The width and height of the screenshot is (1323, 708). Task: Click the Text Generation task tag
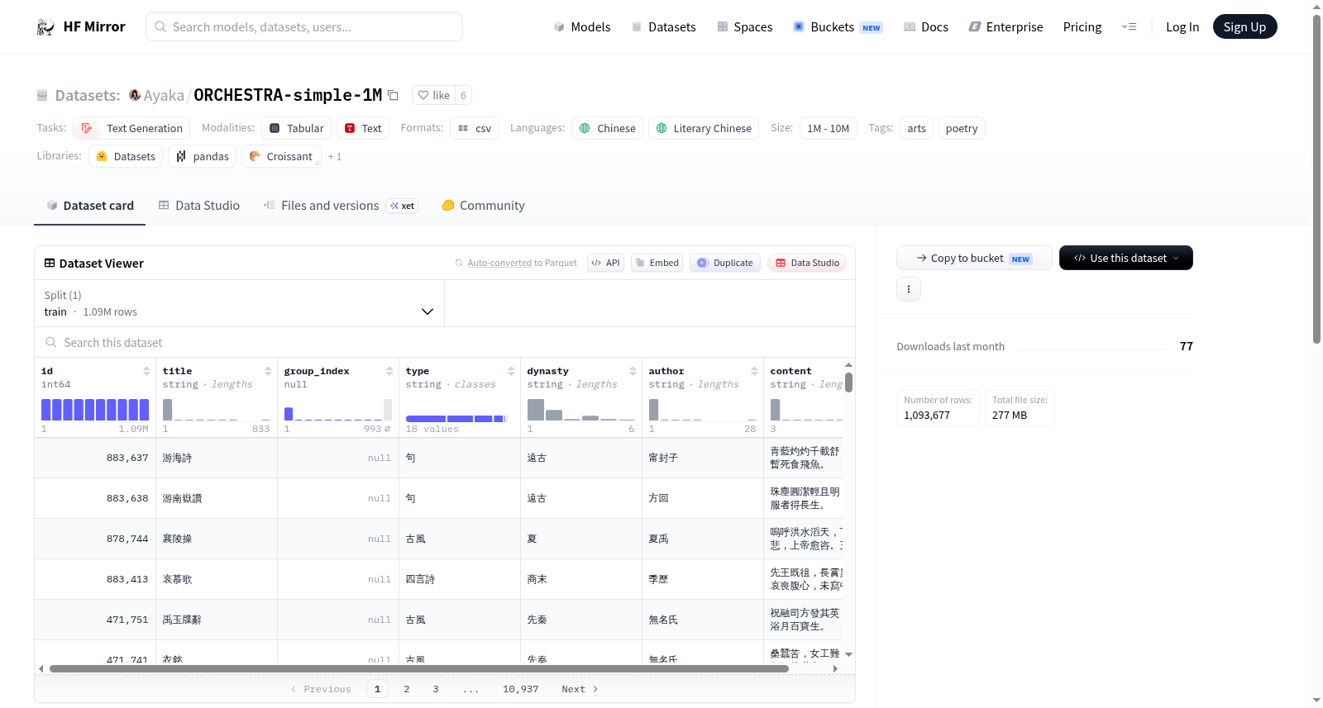[131, 129]
